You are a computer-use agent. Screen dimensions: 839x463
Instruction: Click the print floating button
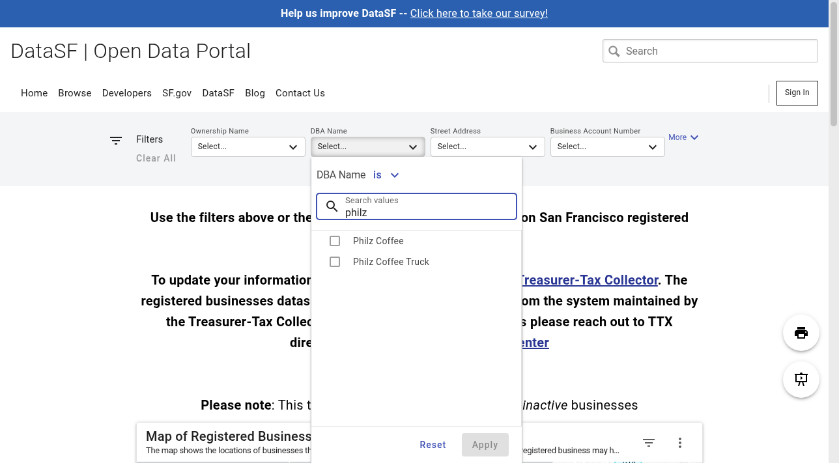click(801, 333)
